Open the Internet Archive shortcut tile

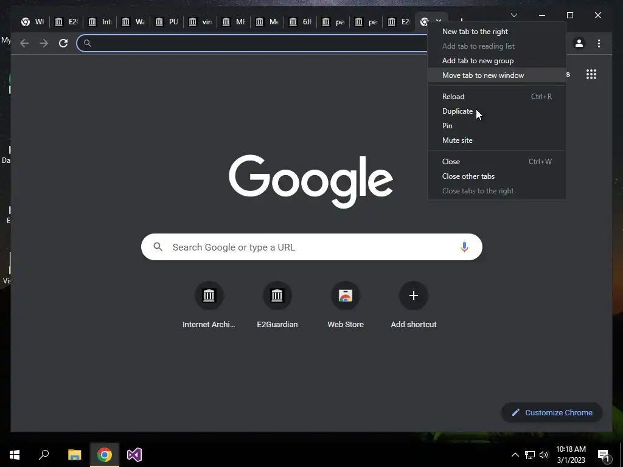click(x=209, y=305)
